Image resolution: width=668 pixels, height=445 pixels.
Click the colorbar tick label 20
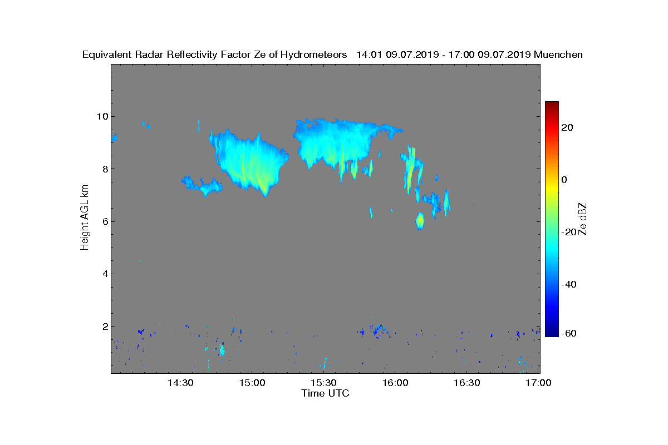[x=568, y=127]
